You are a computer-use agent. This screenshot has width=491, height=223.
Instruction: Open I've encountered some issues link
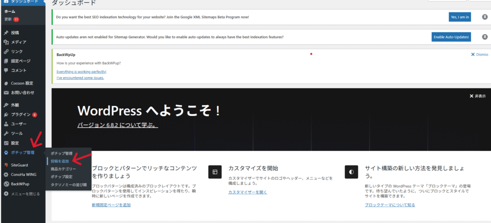pyautogui.click(x=80, y=78)
